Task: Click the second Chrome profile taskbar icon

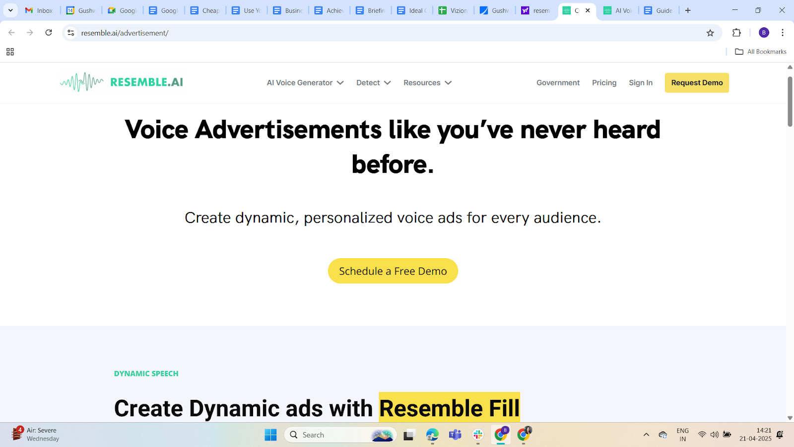Action: coord(524,435)
